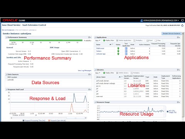Viewport: 185px width, 139px height.
Task: Open Data Sources panel gear menu
Action: coord(89,75)
